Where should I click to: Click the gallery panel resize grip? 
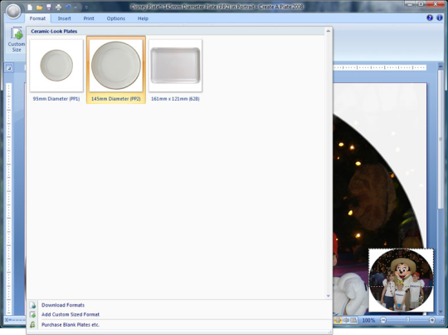coord(330,333)
